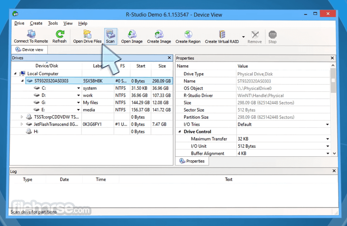Click the "\\.\PhysicalDrive0" OS Object value
347x226 pixels.
(254, 88)
